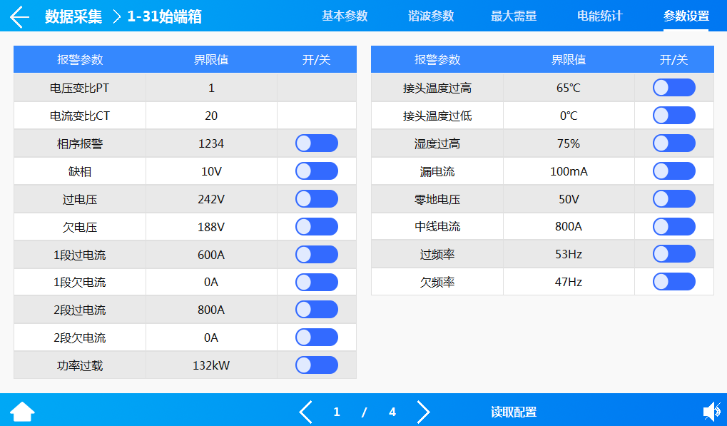Edit the 2段欠电流 limit 0A
727x426 pixels.
211,338
